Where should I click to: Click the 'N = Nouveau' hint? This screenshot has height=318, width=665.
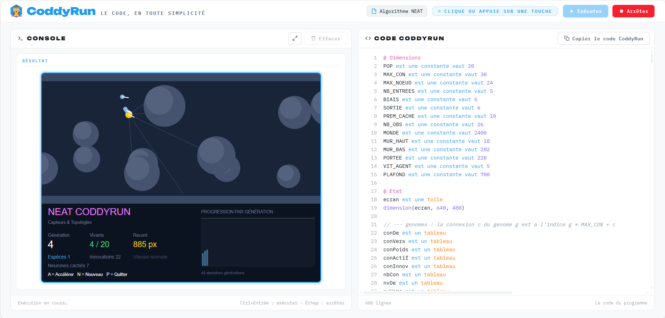(x=90, y=274)
